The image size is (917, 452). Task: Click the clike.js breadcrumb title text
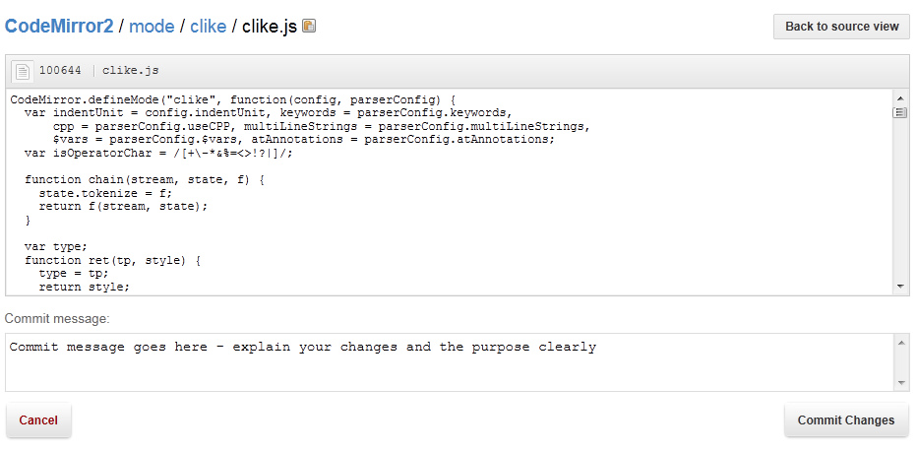tap(270, 27)
